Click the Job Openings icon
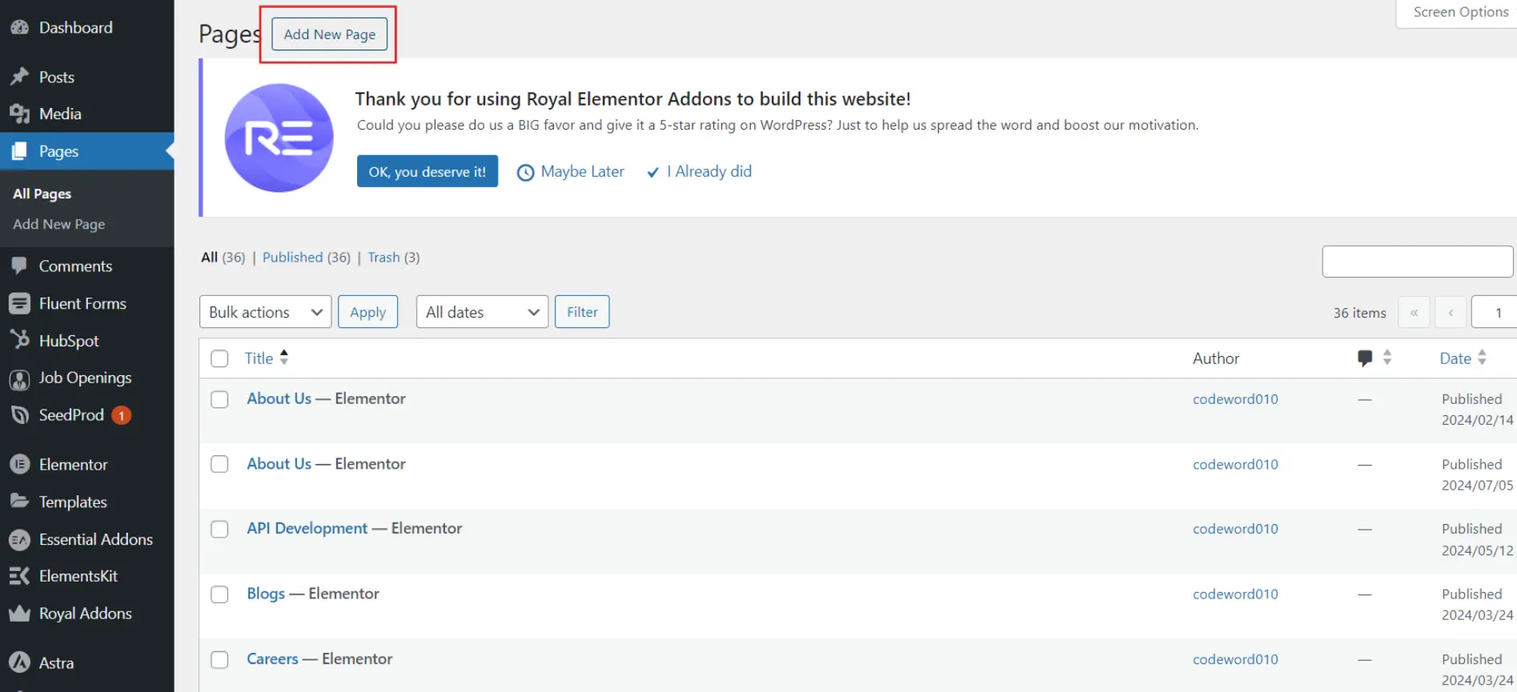Screen dimensions: 1517x692 (x=19, y=378)
